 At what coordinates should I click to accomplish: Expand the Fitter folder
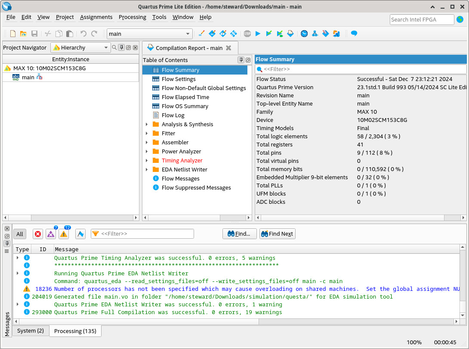click(147, 133)
